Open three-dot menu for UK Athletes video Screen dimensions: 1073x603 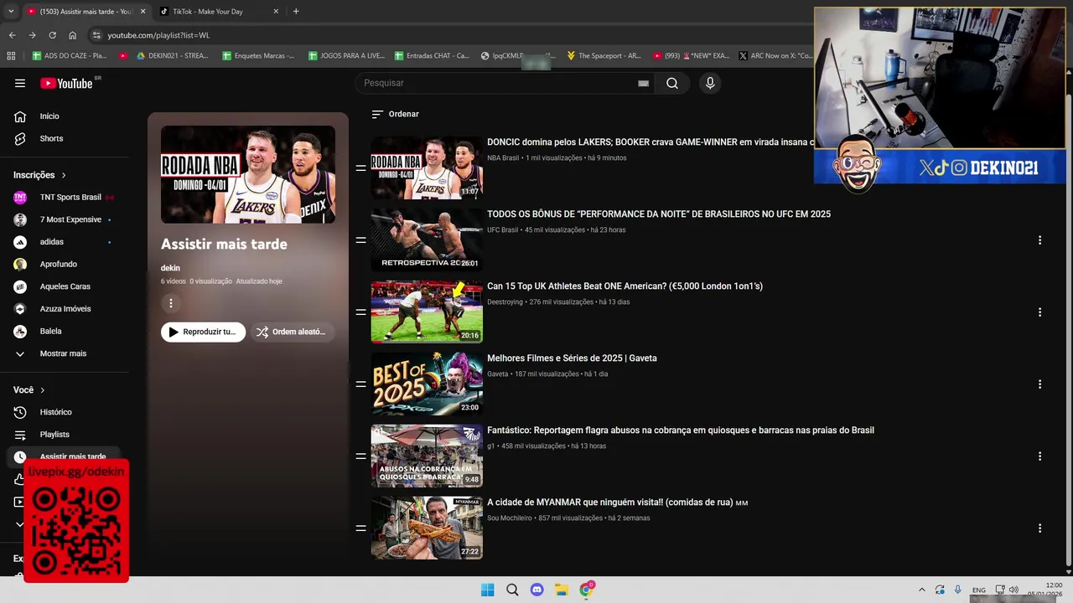pyautogui.click(x=1039, y=312)
